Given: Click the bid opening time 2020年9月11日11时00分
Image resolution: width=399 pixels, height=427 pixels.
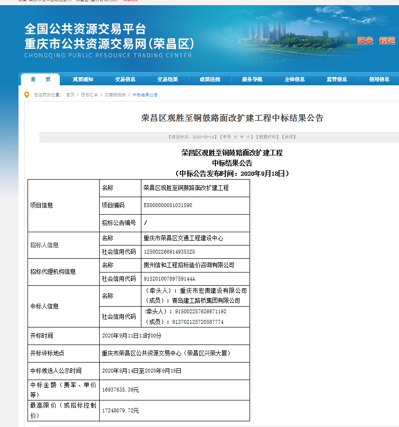Looking at the screenshot, I should 131,336.
